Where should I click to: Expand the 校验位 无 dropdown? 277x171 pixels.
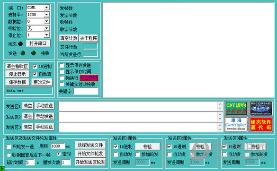click(x=46, y=28)
